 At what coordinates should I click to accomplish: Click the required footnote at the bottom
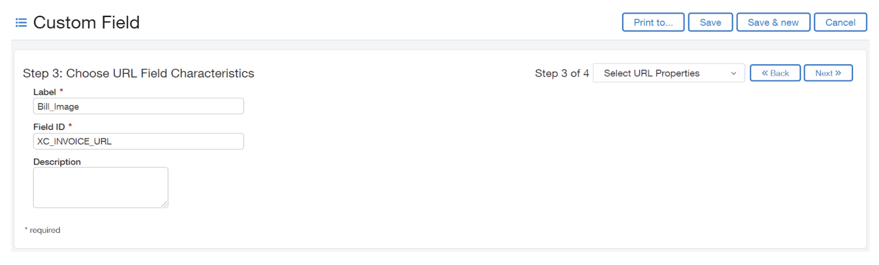pyautogui.click(x=43, y=230)
